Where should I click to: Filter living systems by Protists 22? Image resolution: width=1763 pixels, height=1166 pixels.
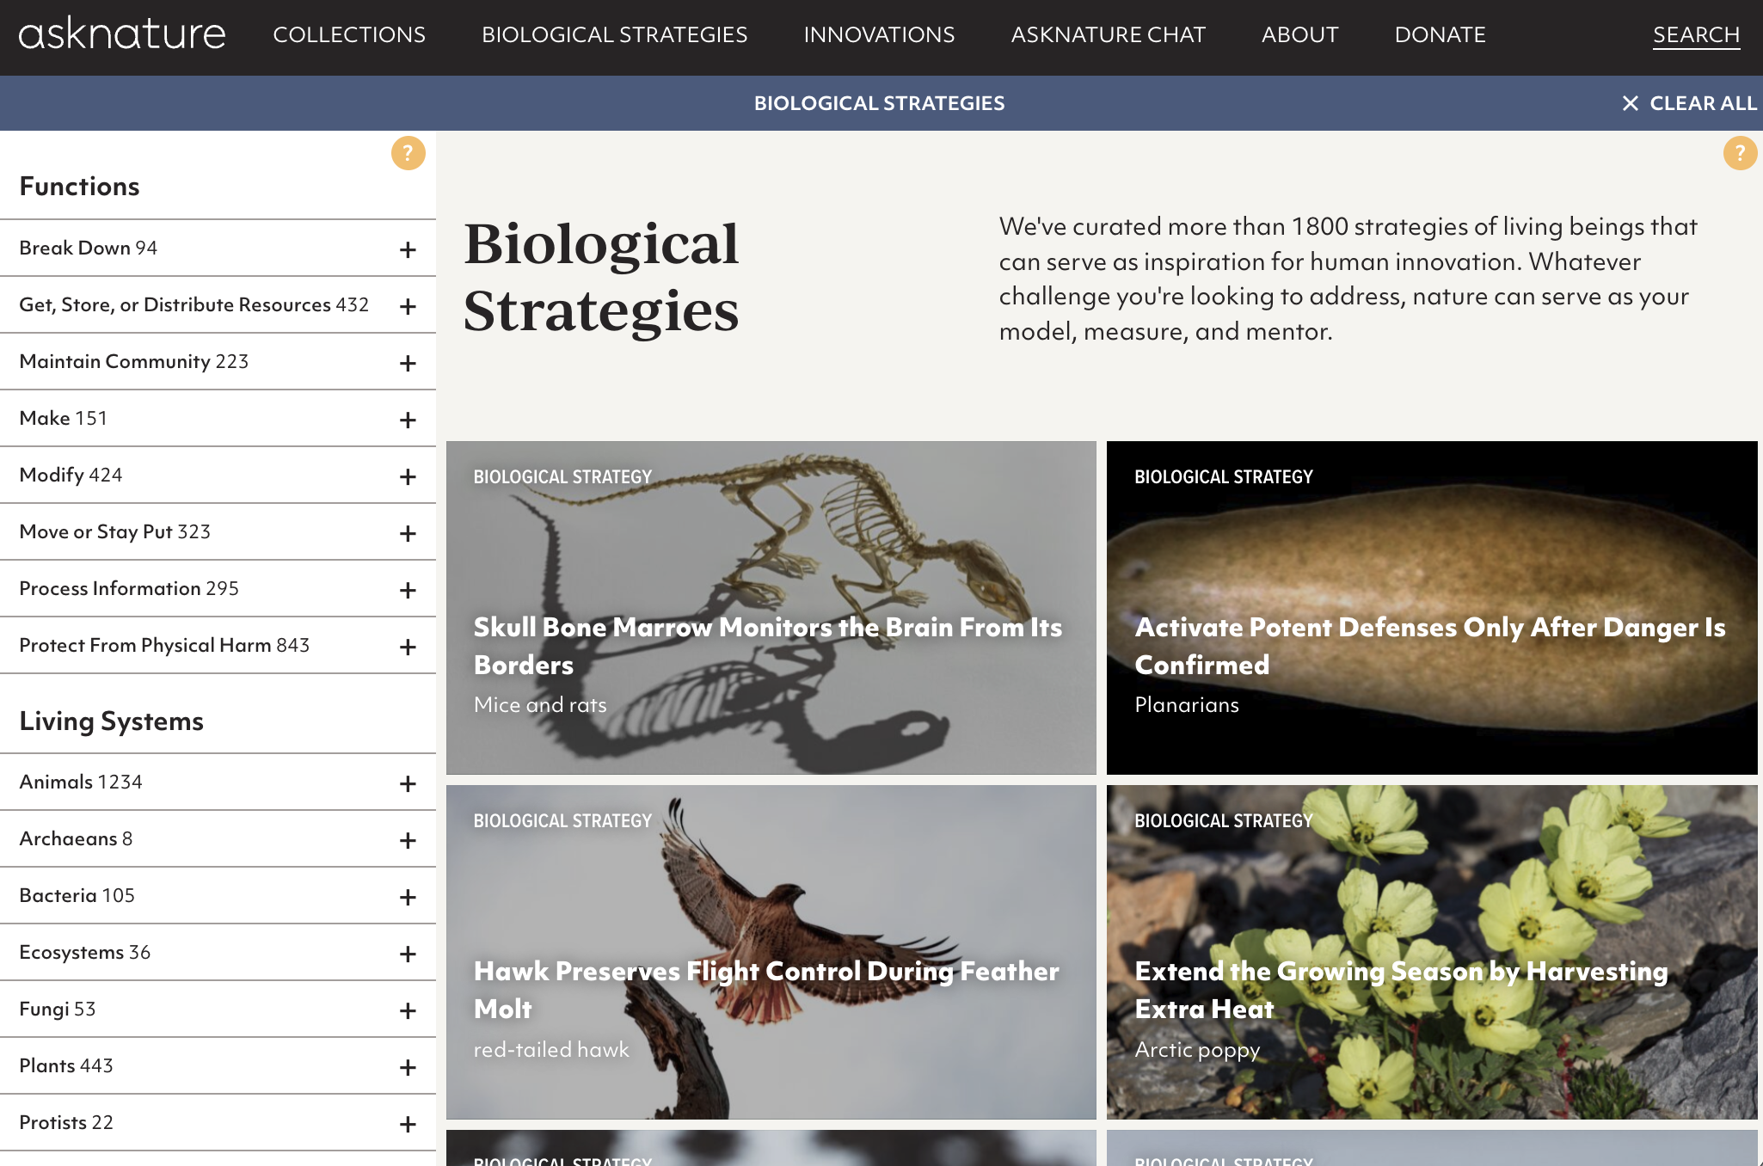click(x=66, y=1122)
